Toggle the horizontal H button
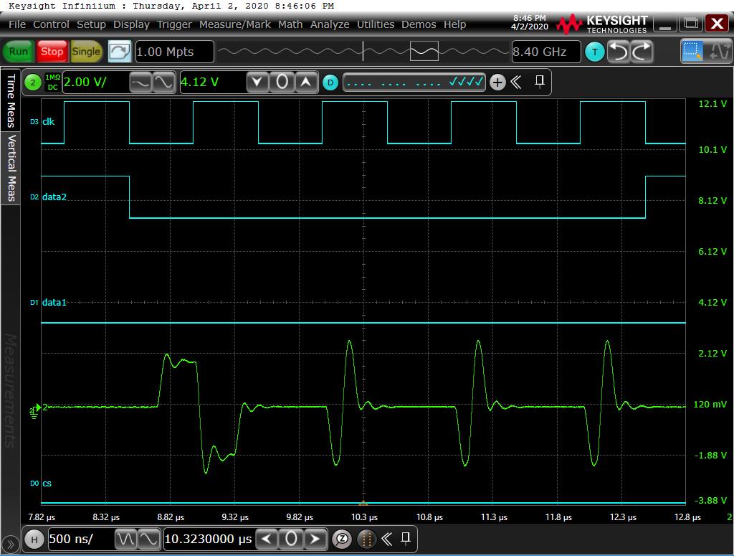 point(33,538)
